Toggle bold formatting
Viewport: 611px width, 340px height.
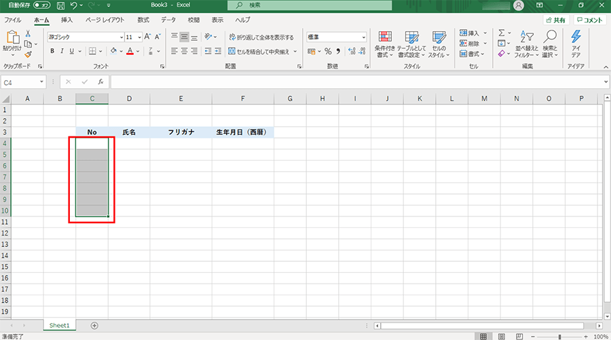click(x=52, y=51)
